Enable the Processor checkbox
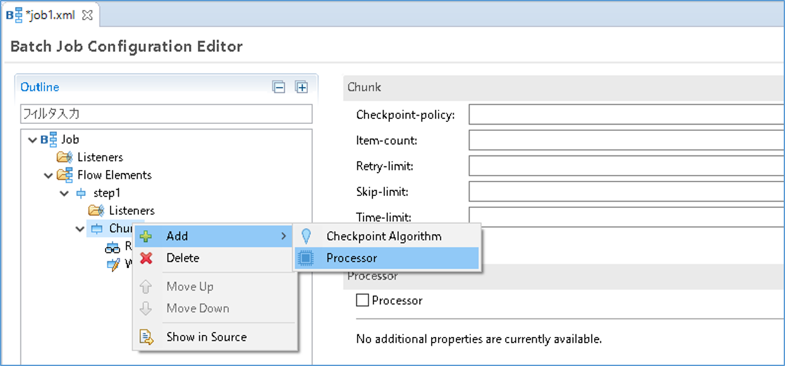Viewport: 785px width, 366px height. 362,301
